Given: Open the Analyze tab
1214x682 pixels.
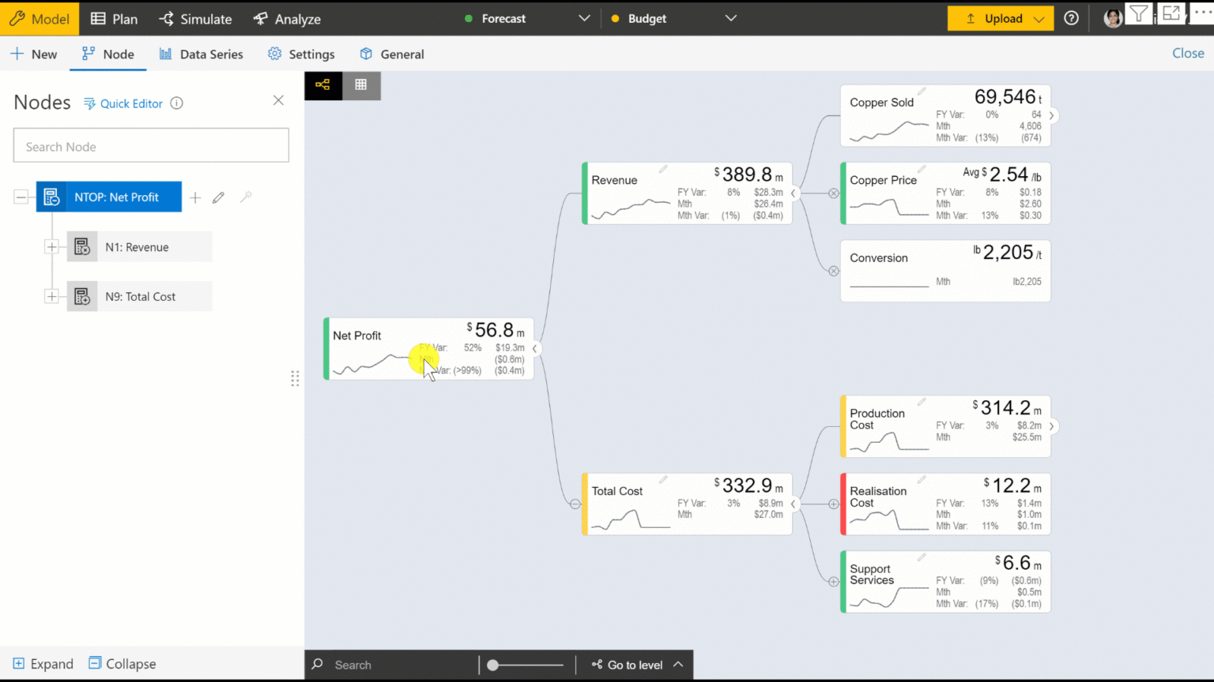Looking at the screenshot, I should point(287,19).
